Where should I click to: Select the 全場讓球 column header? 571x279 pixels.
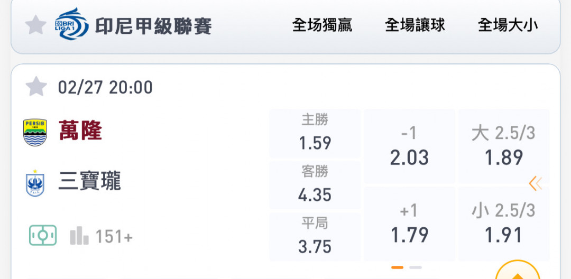tap(415, 25)
